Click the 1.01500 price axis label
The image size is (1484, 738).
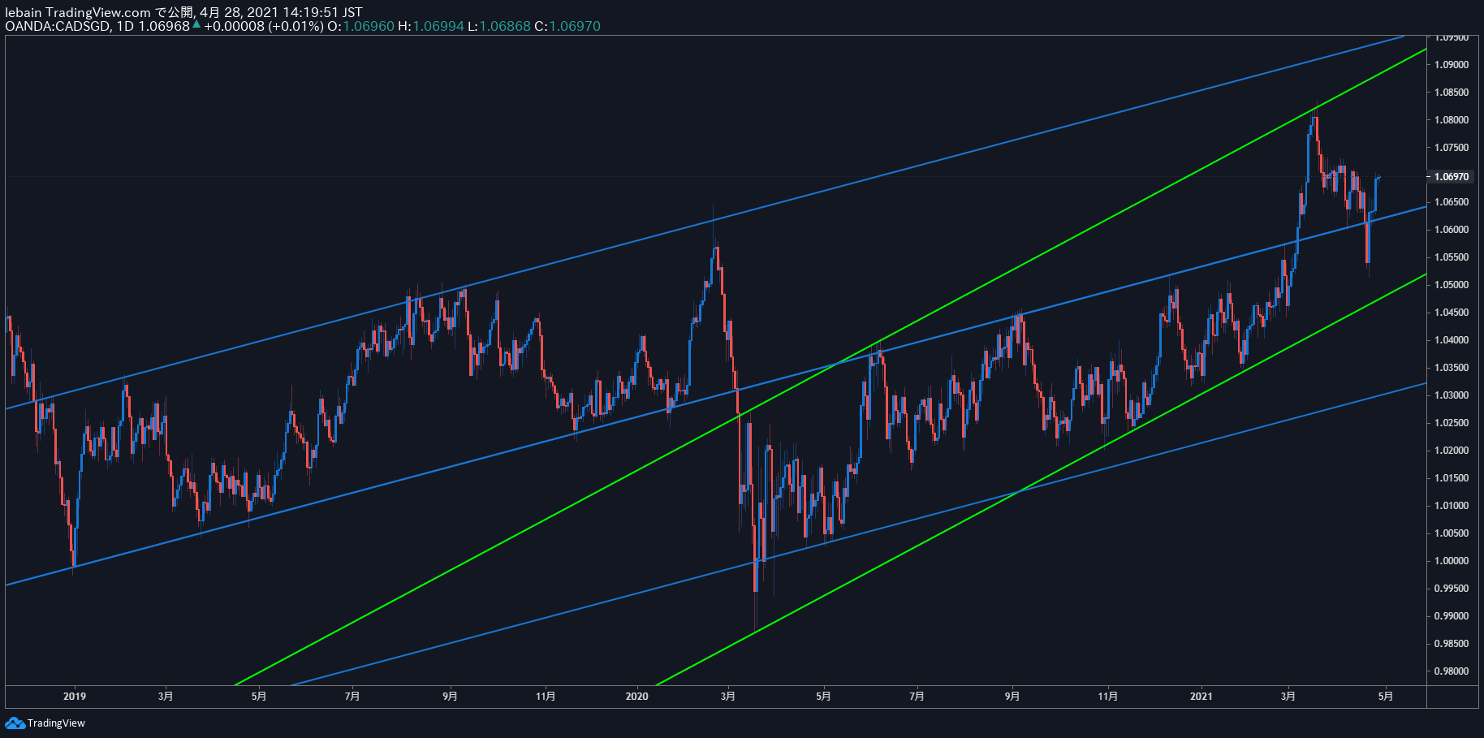(1452, 478)
